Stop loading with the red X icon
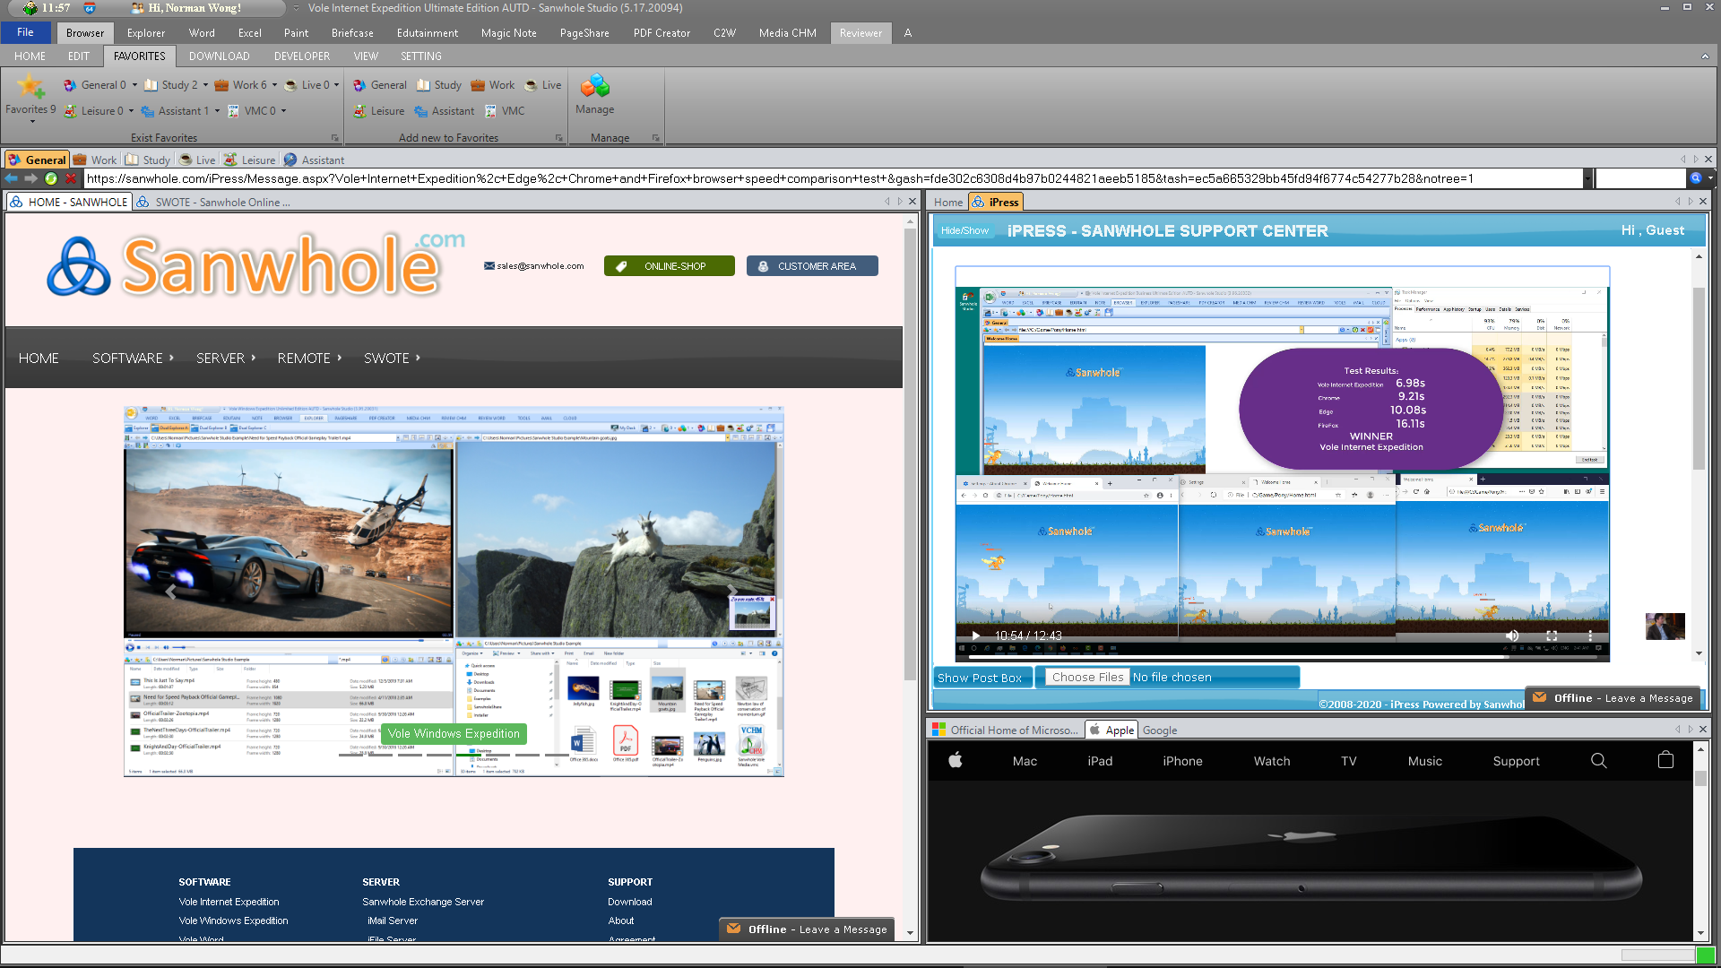The height and width of the screenshot is (968, 1721). (71, 178)
